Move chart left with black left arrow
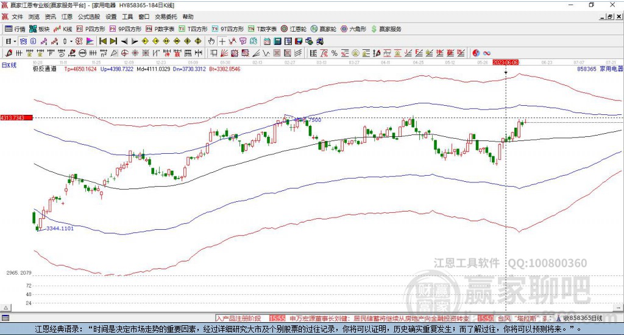Image resolution: width=624 pixels, height=335 pixels. pyautogui.click(x=124, y=41)
